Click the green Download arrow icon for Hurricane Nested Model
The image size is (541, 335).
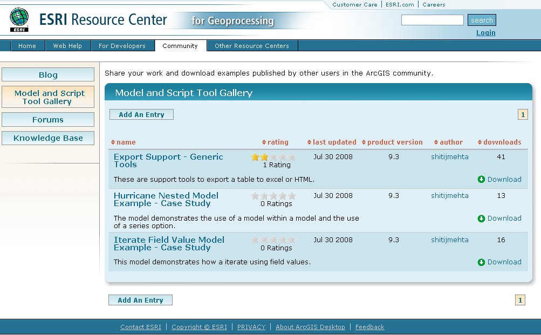coord(481,218)
